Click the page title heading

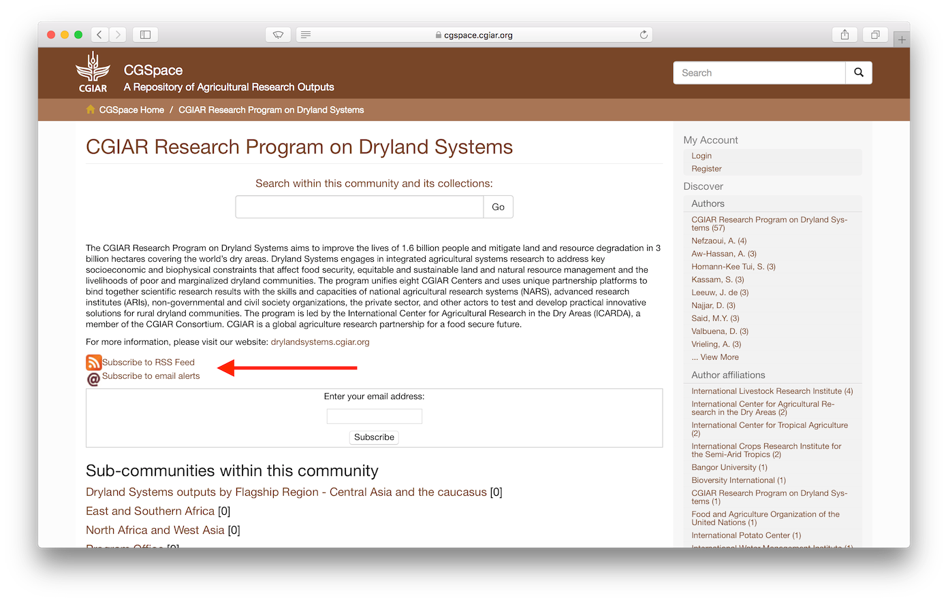click(300, 147)
